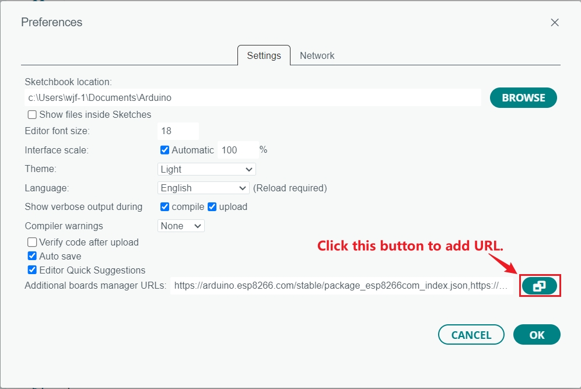The height and width of the screenshot is (389, 581).
Task: Open the Theme dropdown
Action: [206, 169]
